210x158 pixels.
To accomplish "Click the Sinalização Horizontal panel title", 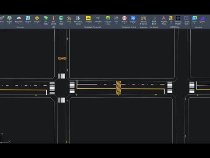I will point(92,27).
